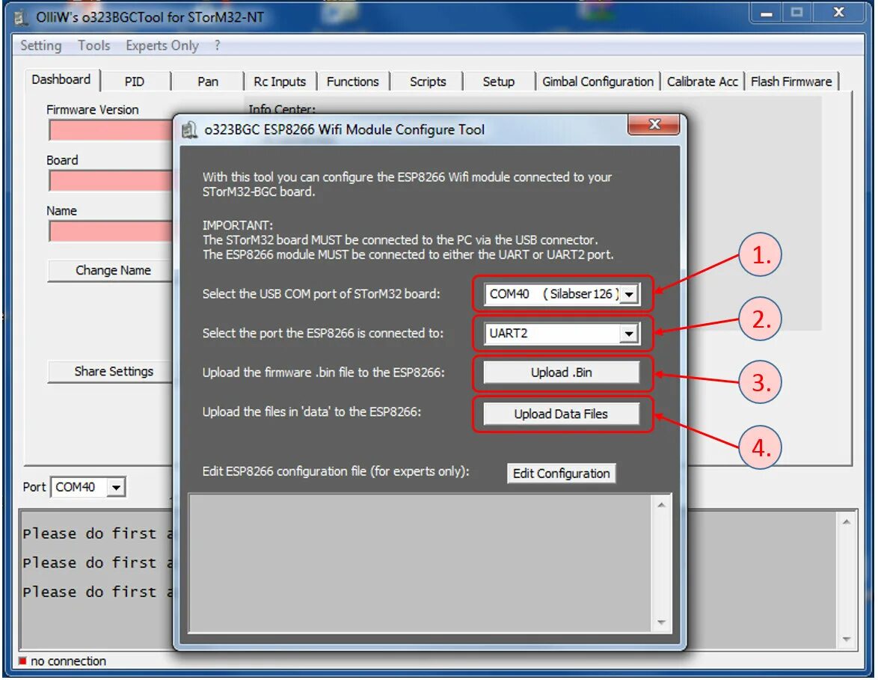Open the Setting menu
878x680 pixels.
coord(41,46)
